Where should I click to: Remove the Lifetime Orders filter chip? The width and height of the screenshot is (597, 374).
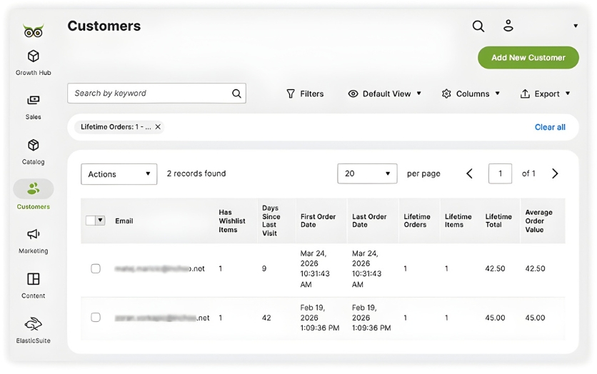(158, 127)
